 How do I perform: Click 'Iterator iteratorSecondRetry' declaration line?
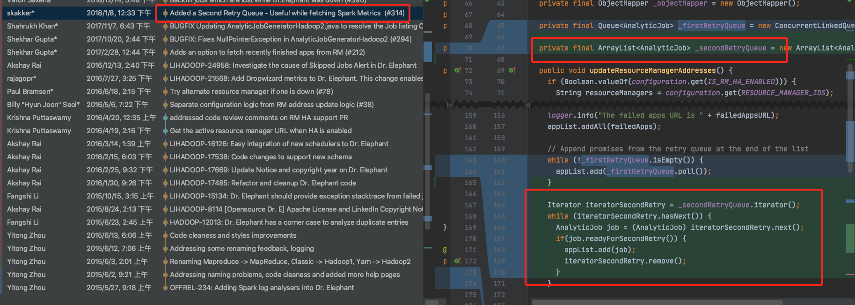click(x=673, y=205)
